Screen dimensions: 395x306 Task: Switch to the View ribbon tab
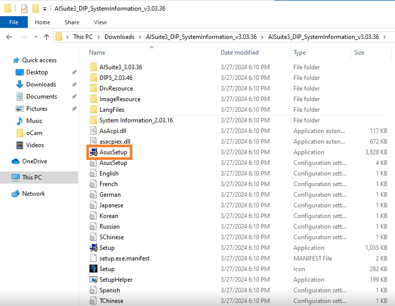[100, 22]
